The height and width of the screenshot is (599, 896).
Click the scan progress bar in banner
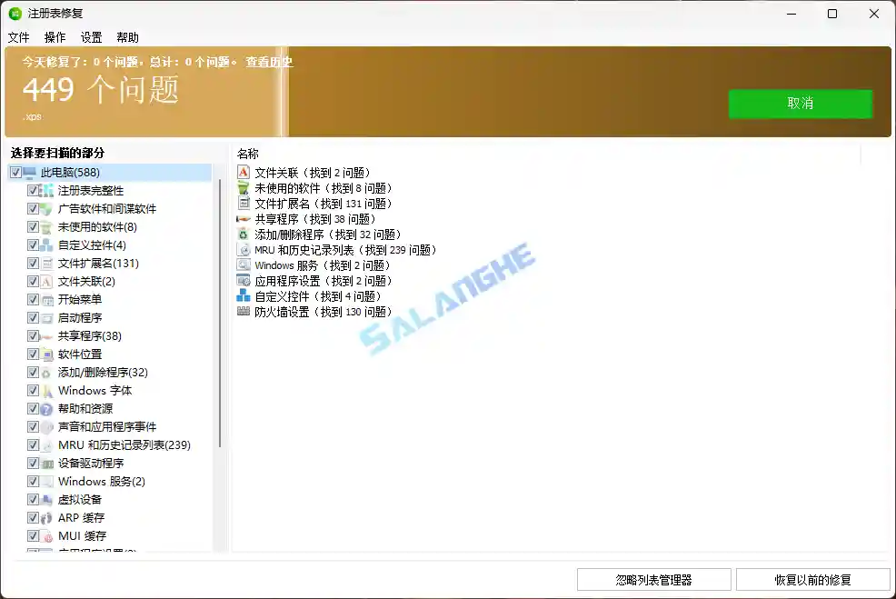[448, 92]
